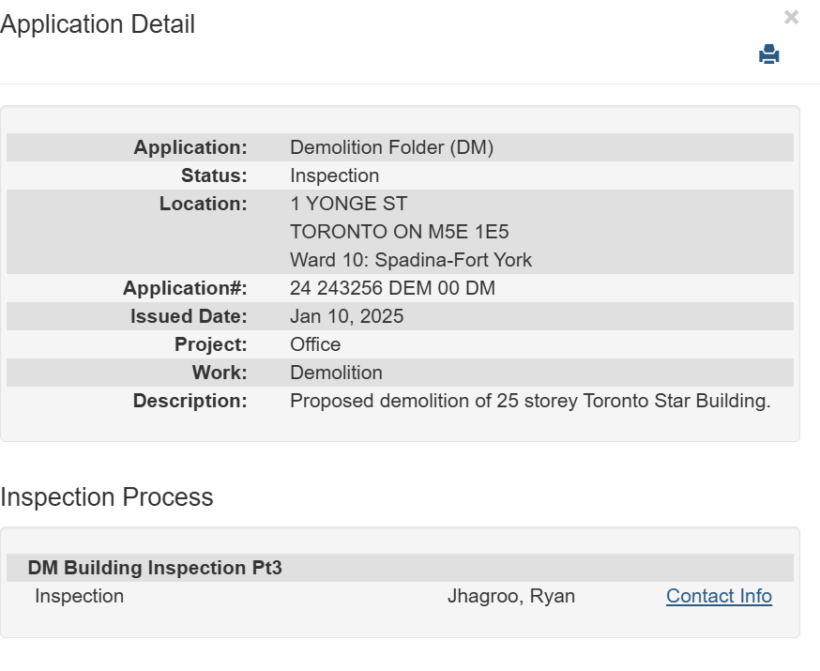This screenshot has height=671, width=820.
Task: Click the Demolition Folder (DM) value
Action: click(x=391, y=147)
